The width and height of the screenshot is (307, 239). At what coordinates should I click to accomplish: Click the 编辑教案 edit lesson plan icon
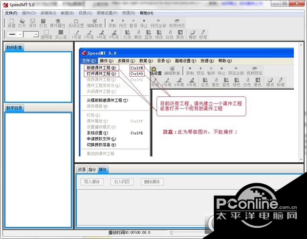95,23
